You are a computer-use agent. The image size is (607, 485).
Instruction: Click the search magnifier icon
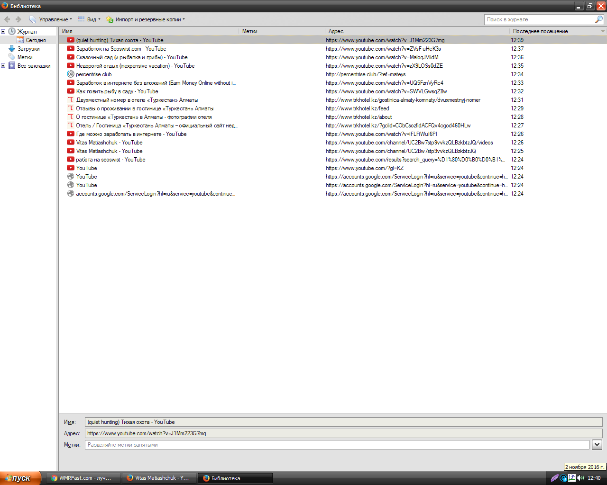[599, 19]
